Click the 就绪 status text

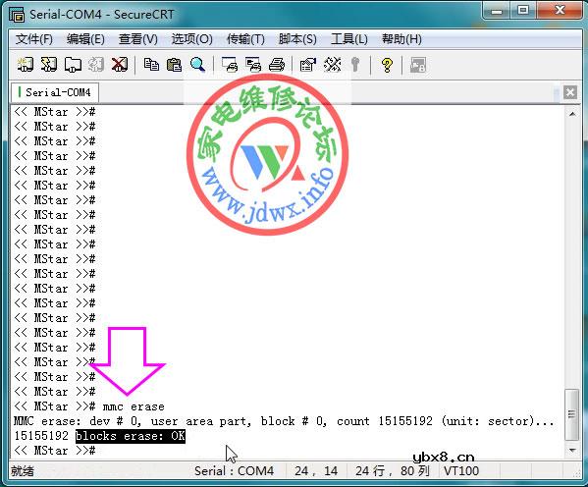pyautogui.click(x=23, y=471)
